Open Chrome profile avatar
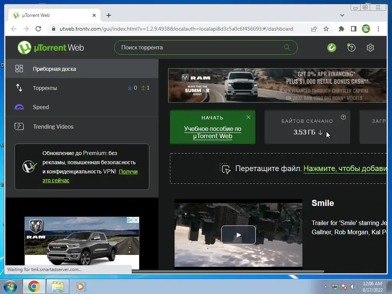Image resolution: width=392 pixels, height=294 pixels. [x=366, y=29]
